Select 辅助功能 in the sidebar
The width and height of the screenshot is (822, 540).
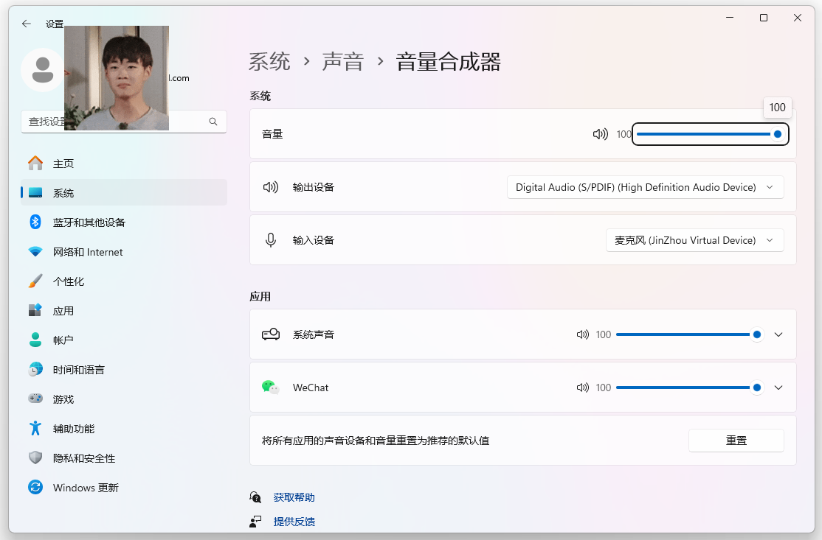(124, 428)
